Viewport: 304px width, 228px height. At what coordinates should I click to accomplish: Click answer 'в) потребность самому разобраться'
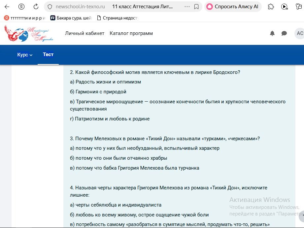(170, 224)
